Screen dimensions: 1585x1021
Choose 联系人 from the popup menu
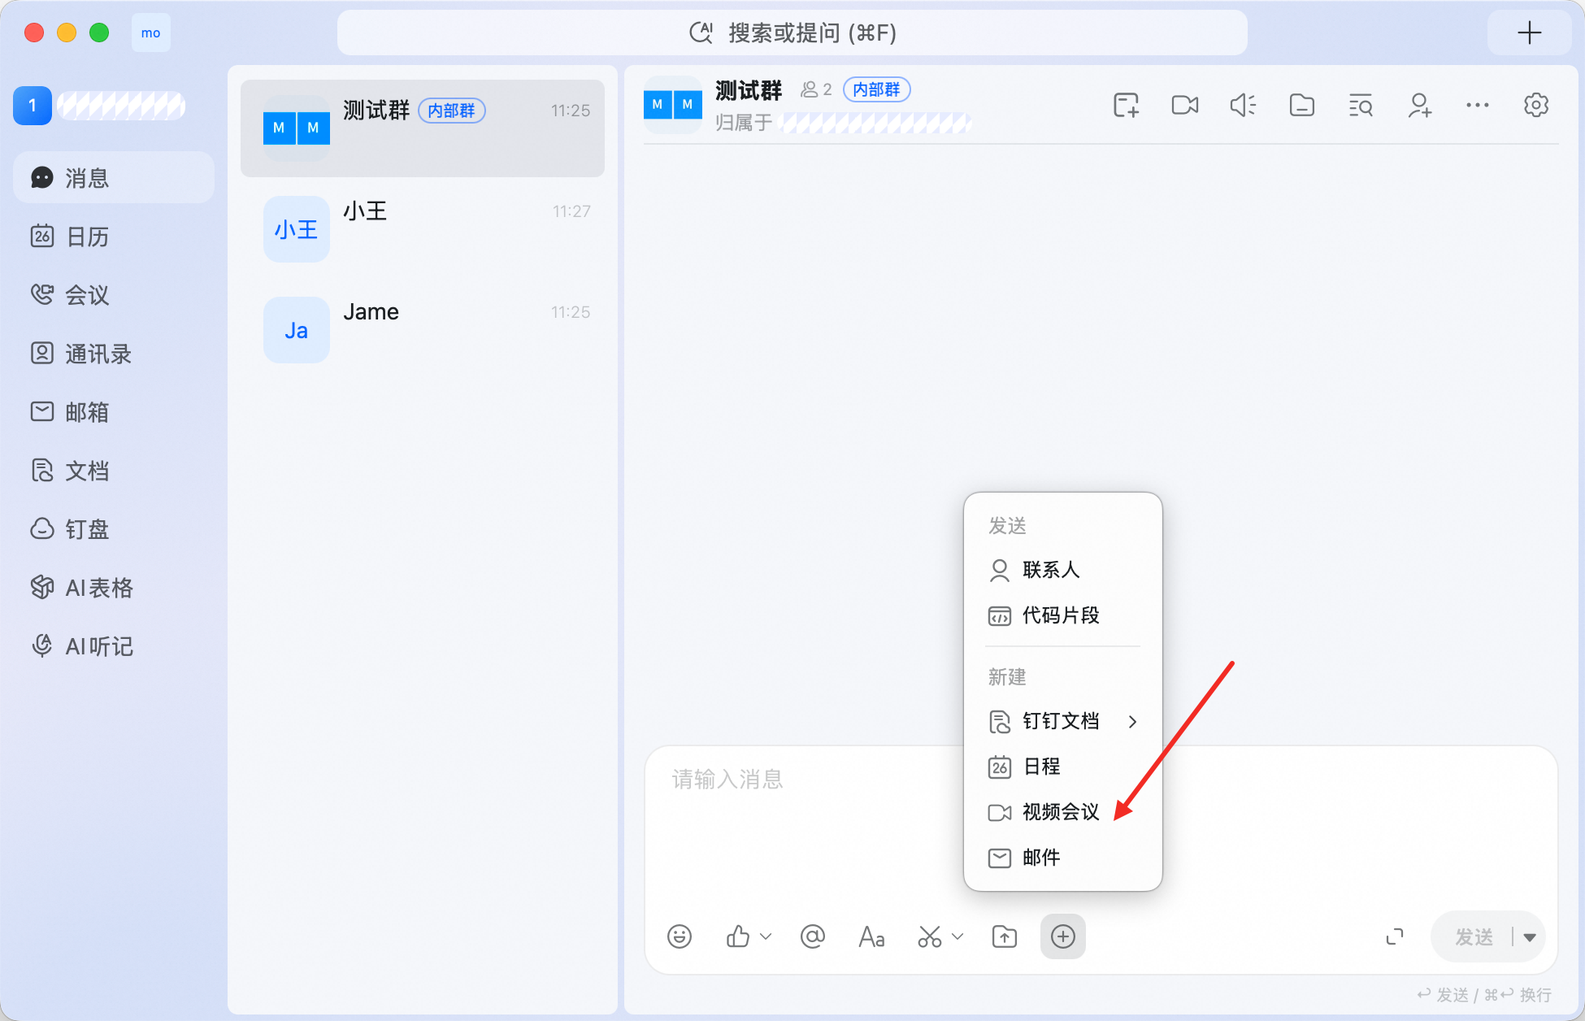point(1063,570)
